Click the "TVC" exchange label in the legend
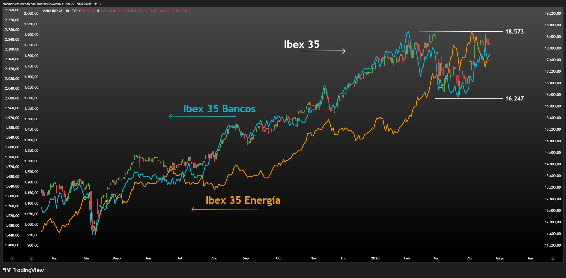Image resolution: width=566 pixels, height=278 pixels. click(74, 11)
